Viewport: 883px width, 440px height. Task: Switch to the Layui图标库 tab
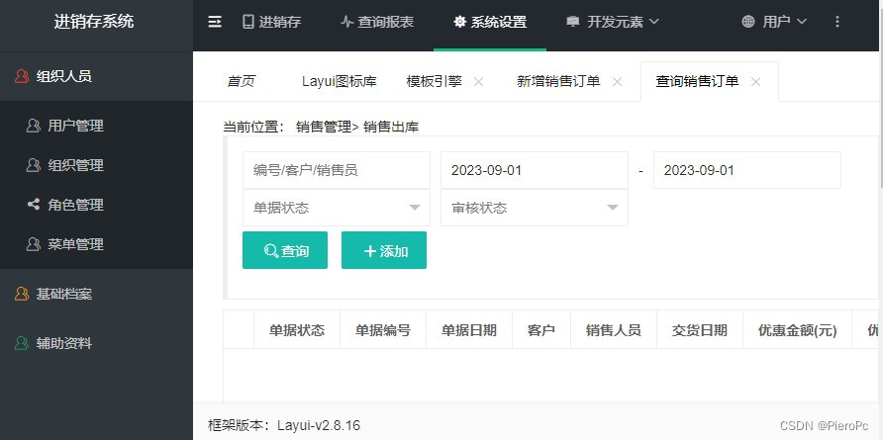(x=339, y=82)
